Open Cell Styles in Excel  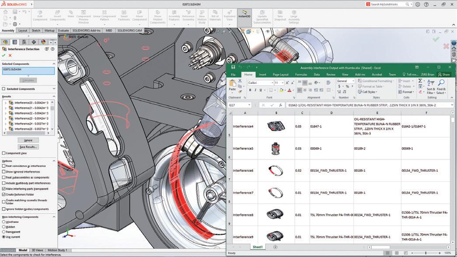(x=367, y=92)
